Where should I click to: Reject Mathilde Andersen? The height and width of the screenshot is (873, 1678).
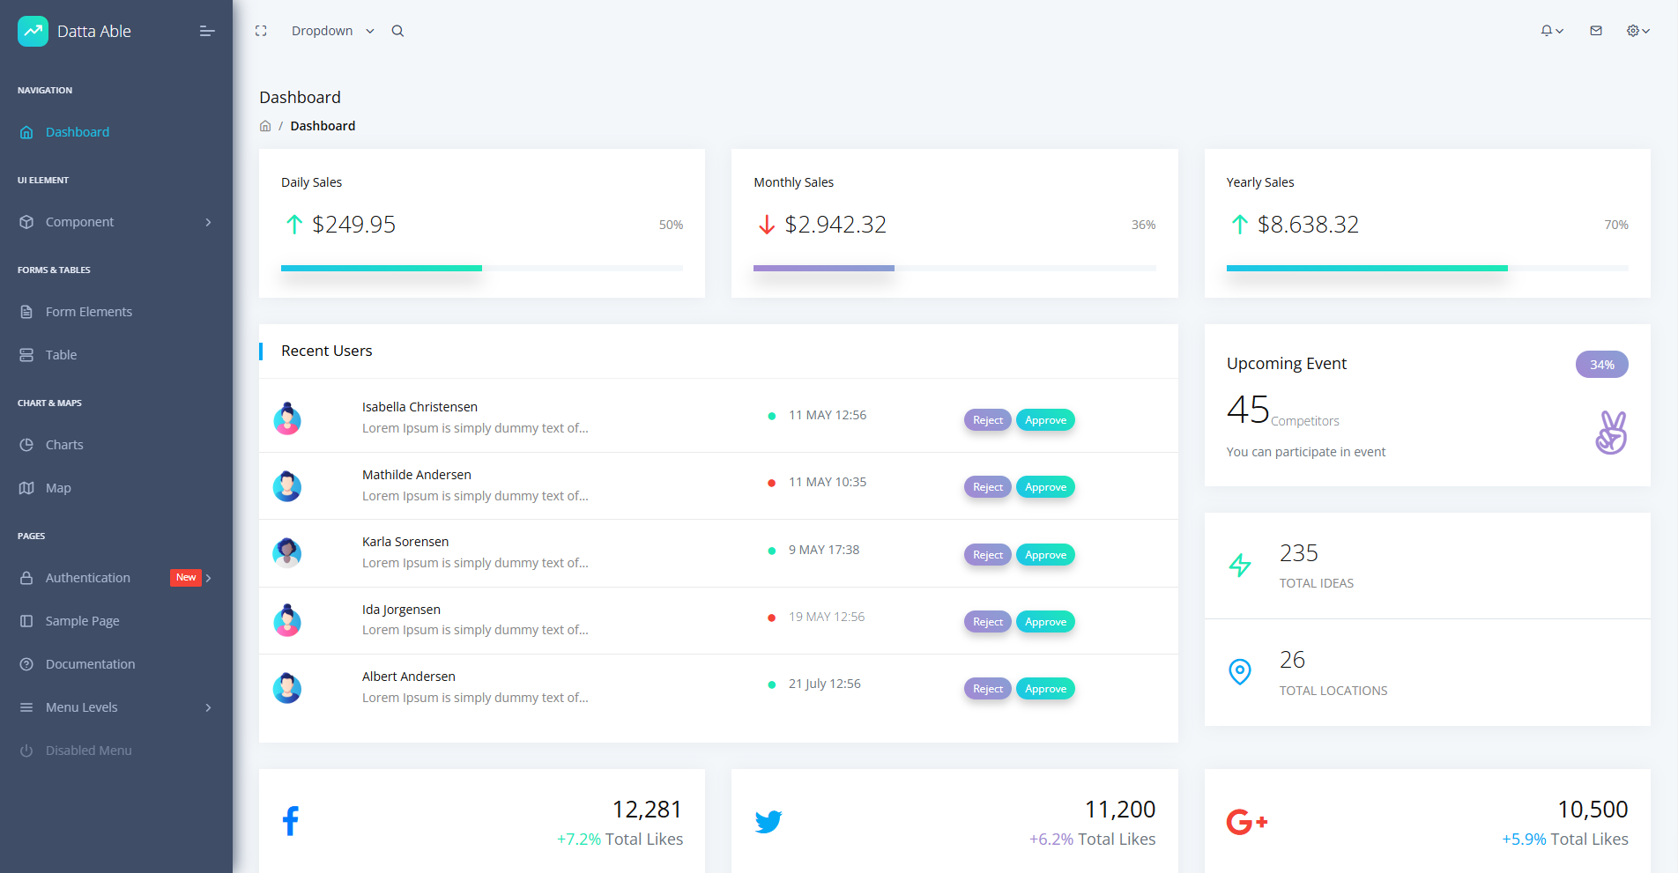click(987, 487)
